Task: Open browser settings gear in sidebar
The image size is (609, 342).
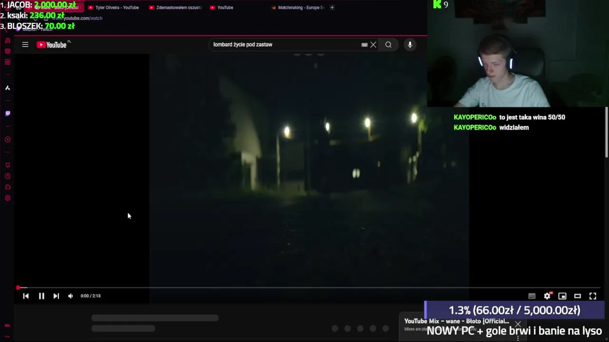Action: (x=8, y=198)
